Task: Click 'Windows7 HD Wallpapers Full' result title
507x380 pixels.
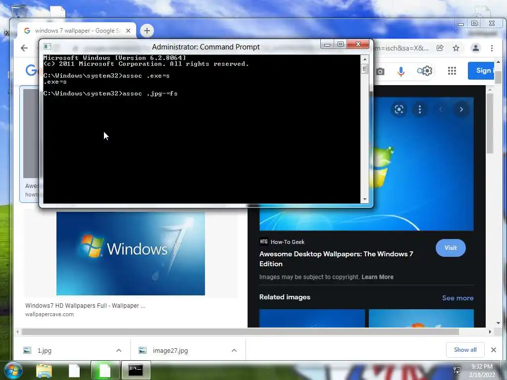Action: tap(85, 306)
